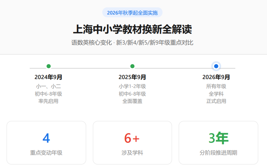The width and height of the screenshot is (267, 168).
Task: Click the 小一、小二 description text
Action: click(49, 86)
